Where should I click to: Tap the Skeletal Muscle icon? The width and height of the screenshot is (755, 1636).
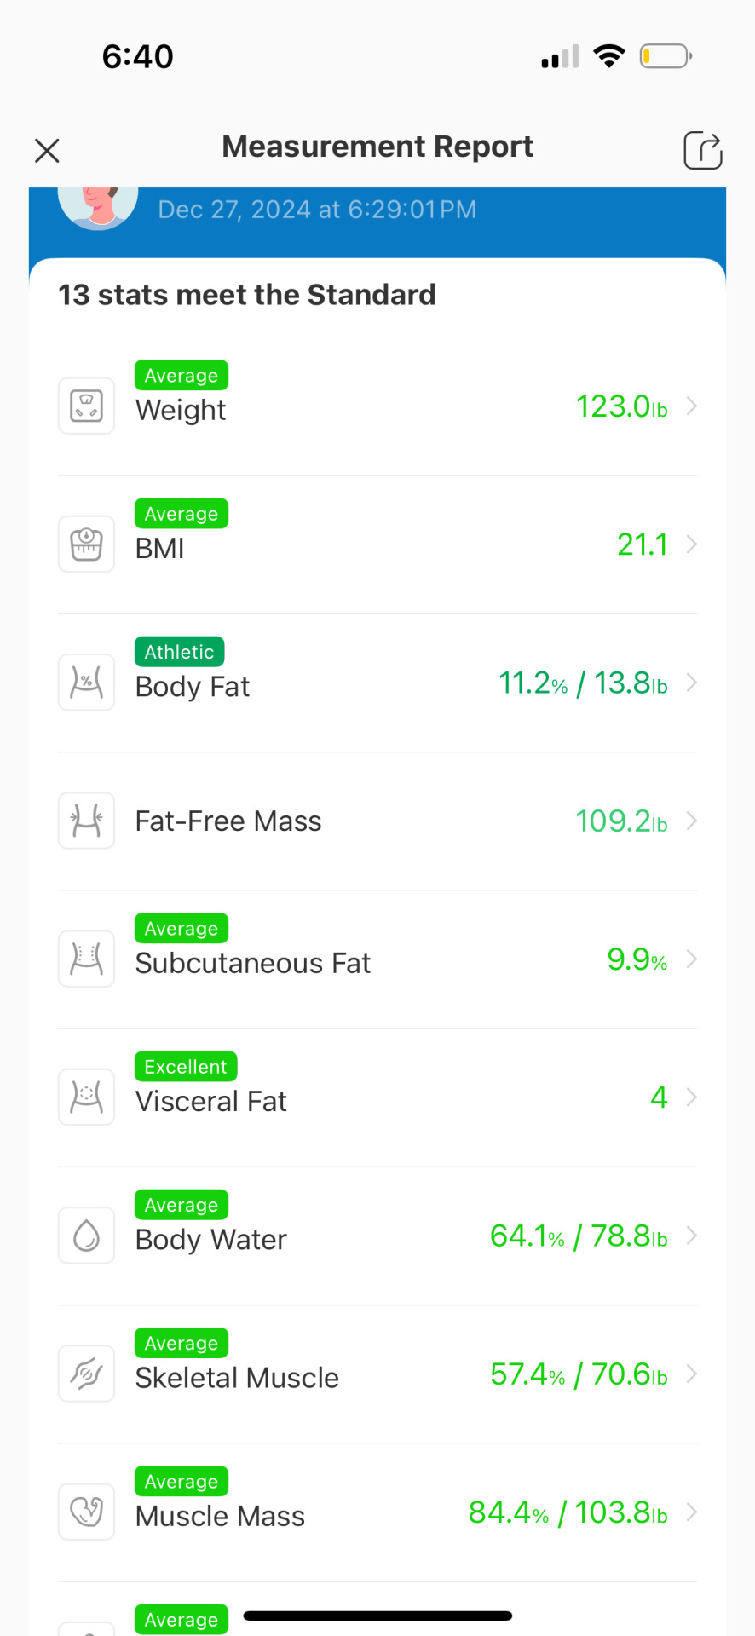click(86, 1374)
